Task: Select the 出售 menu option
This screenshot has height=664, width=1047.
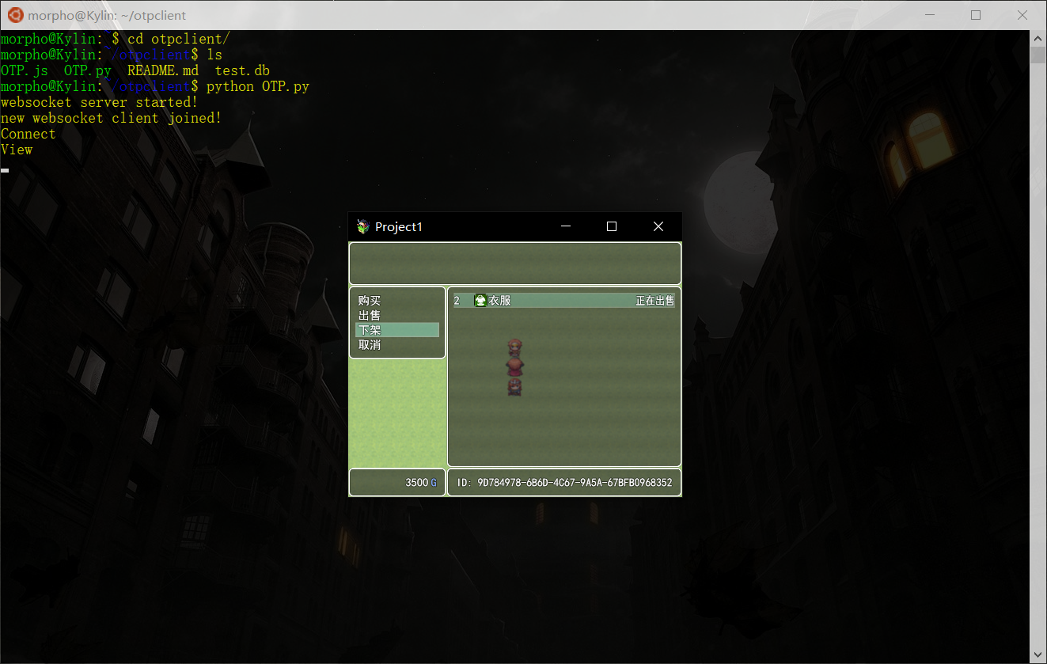Action: [x=370, y=315]
